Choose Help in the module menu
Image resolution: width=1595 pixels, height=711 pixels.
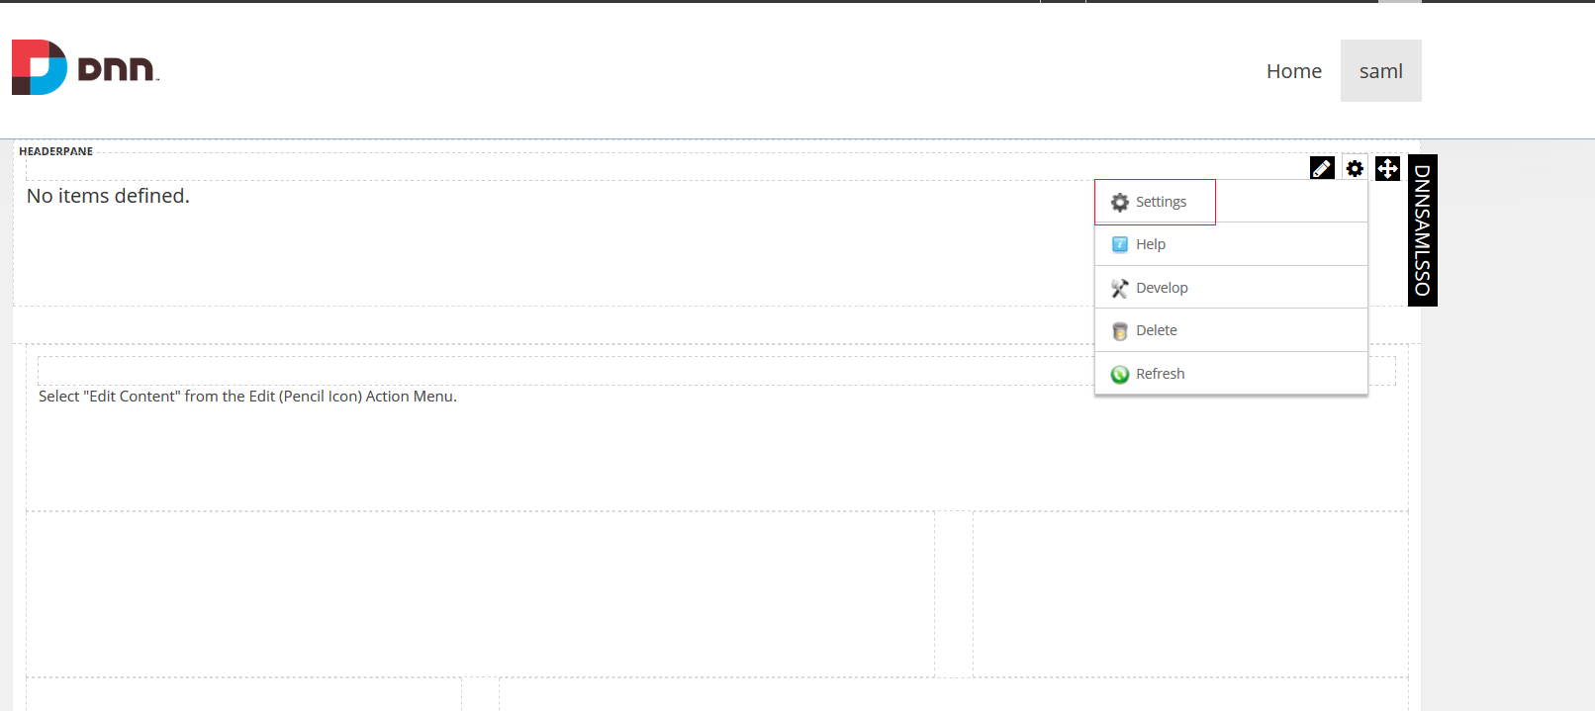[1231, 244]
